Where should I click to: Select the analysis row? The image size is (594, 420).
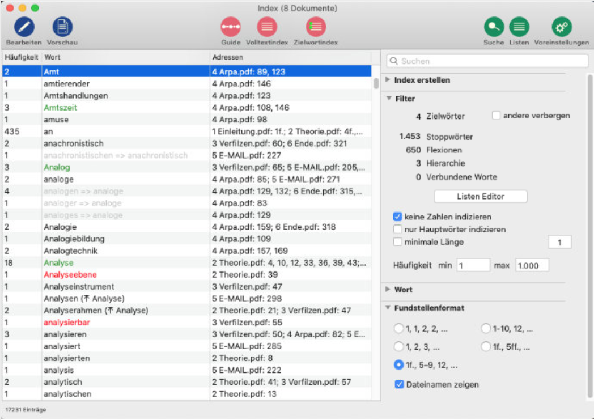(x=186, y=370)
